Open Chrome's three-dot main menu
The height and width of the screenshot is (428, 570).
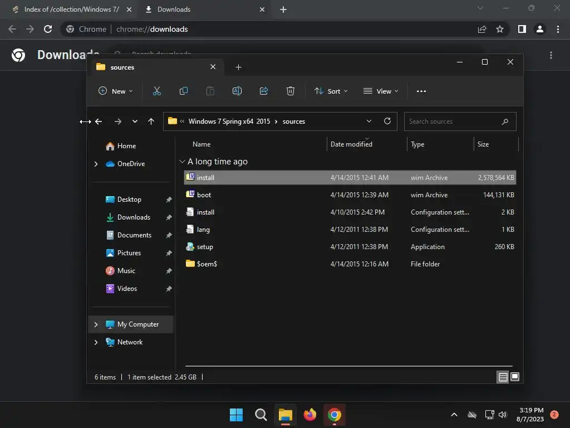coord(558,29)
